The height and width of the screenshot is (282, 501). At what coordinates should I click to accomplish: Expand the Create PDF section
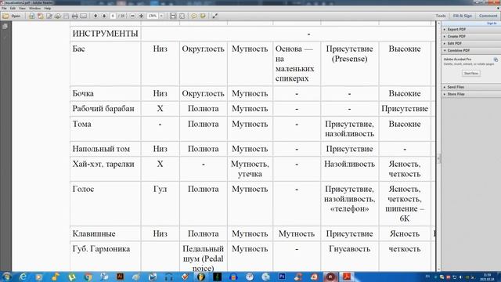(471, 36)
